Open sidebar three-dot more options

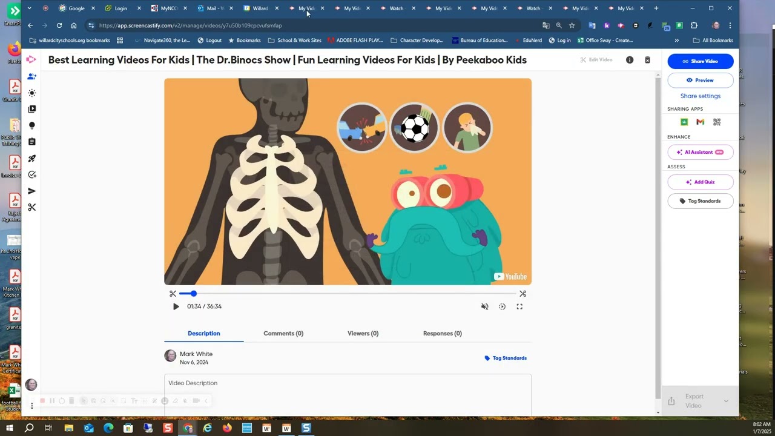pos(31,406)
